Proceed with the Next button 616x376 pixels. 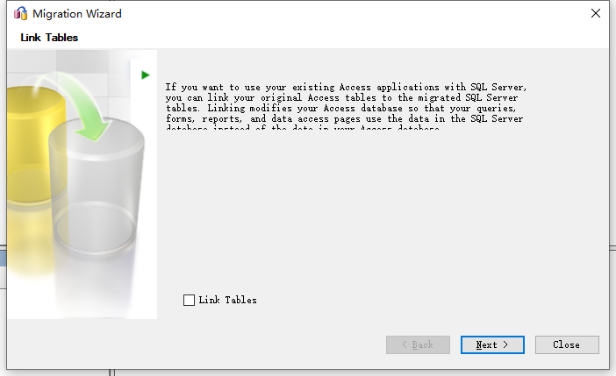[x=492, y=344]
